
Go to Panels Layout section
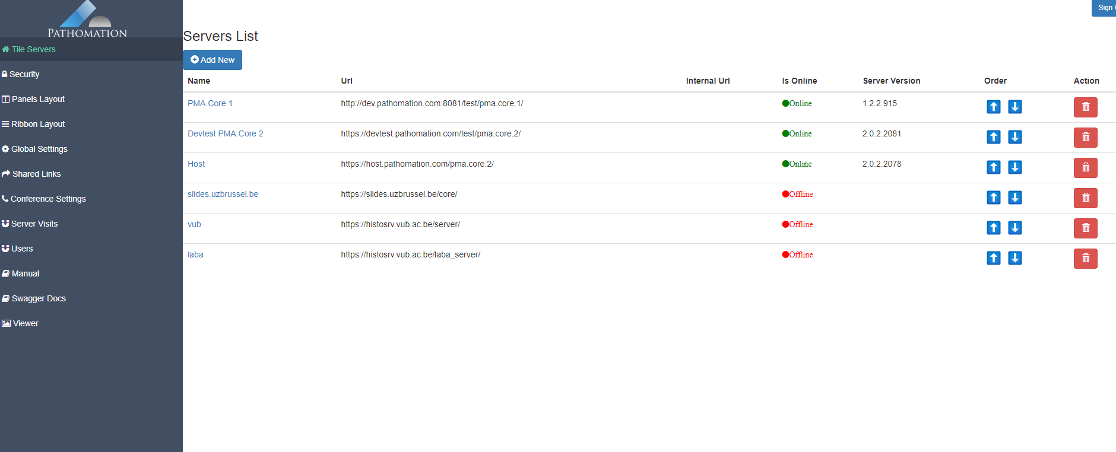[x=38, y=99]
